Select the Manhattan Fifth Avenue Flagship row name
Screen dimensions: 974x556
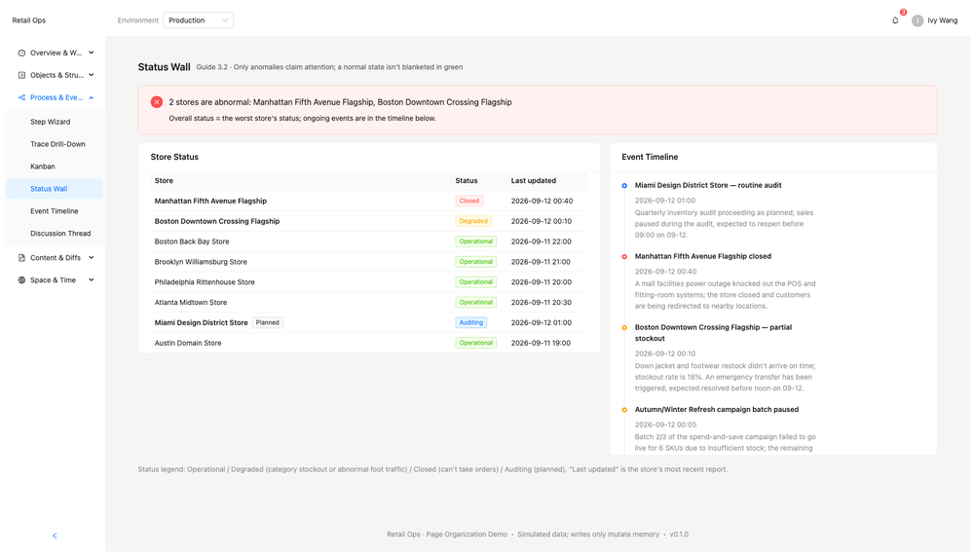(210, 201)
